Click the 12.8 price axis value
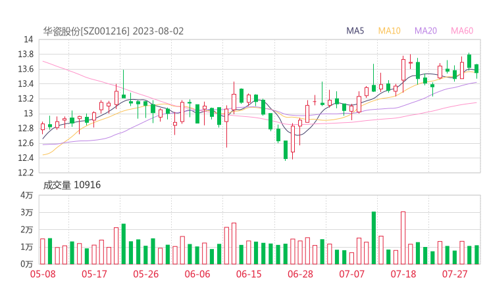 coord(26,128)
